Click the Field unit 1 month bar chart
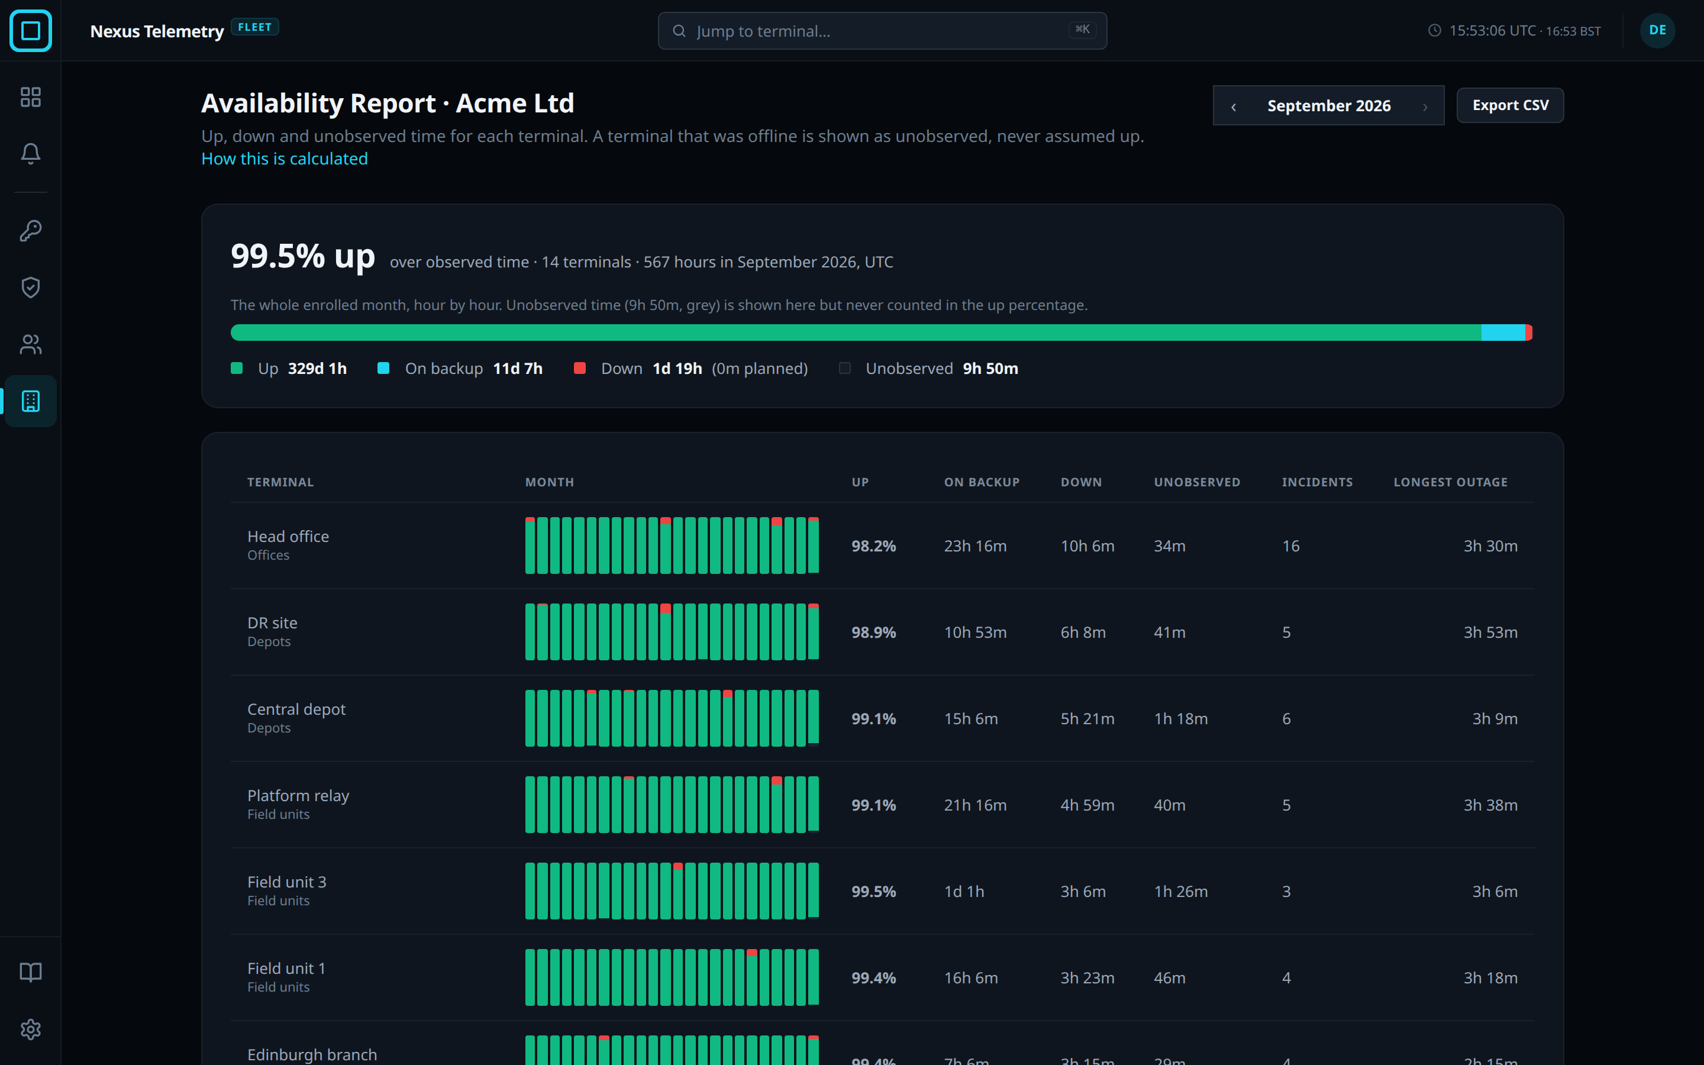This screenshot has width=1704, height=1065. (x=672, y=977)
